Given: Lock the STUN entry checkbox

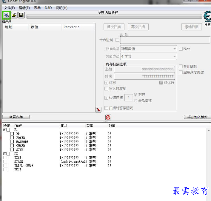Looking at the screenshot, I should (x=12, y=149).
